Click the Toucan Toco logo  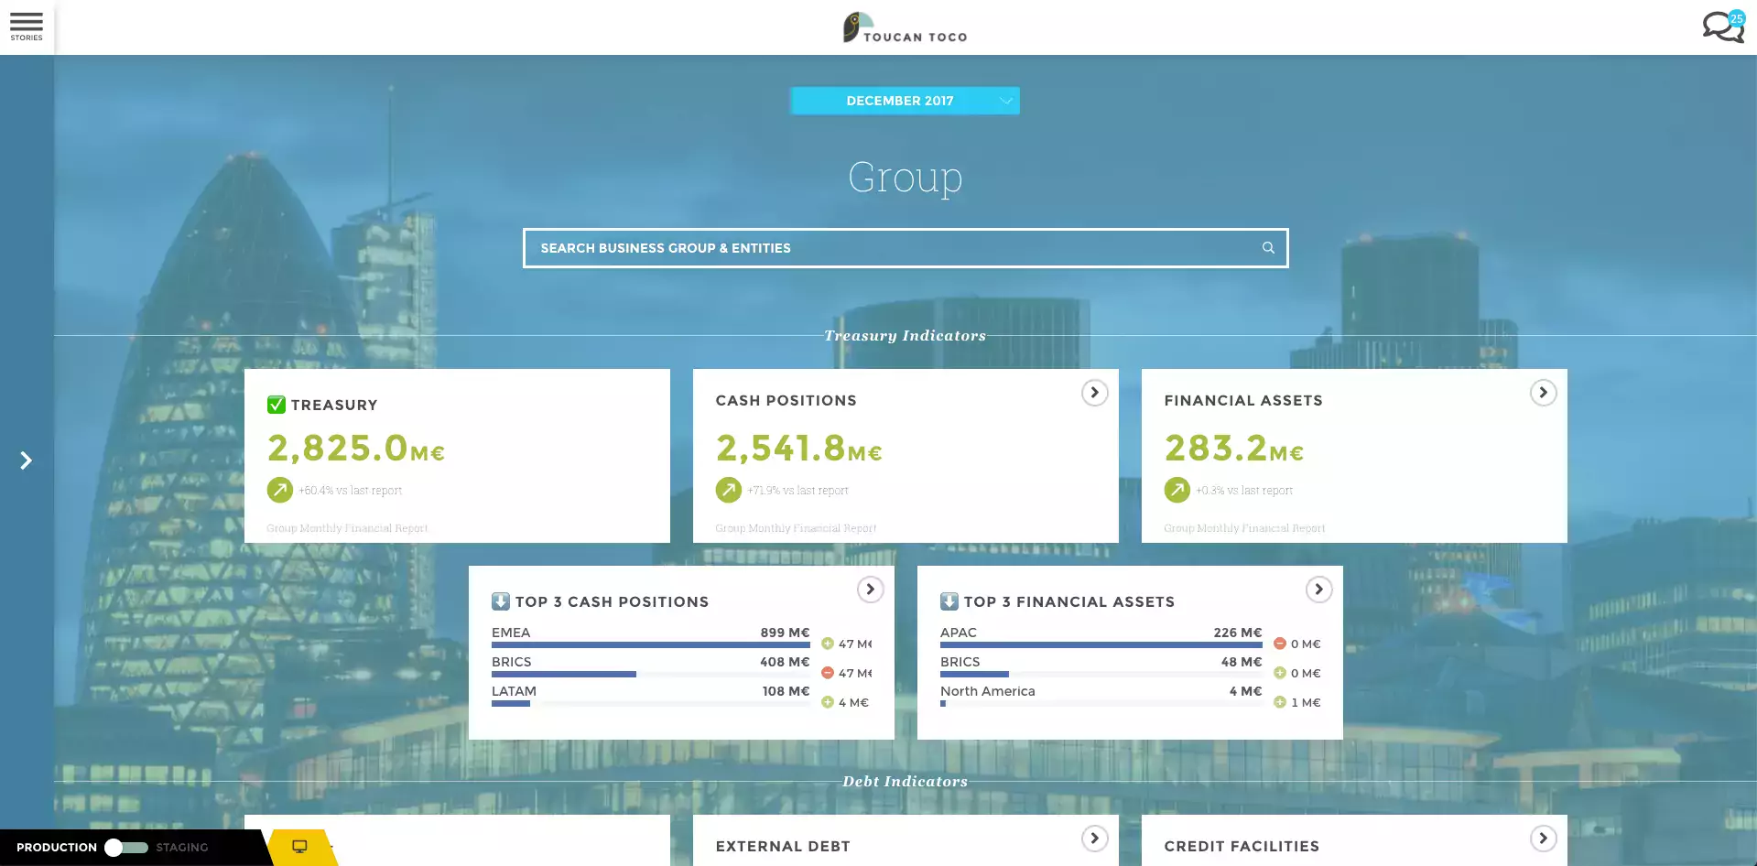[905, 27]
